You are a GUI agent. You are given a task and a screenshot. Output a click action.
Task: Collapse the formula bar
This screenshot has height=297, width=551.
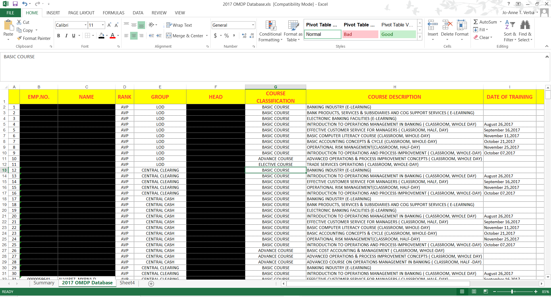547,57
